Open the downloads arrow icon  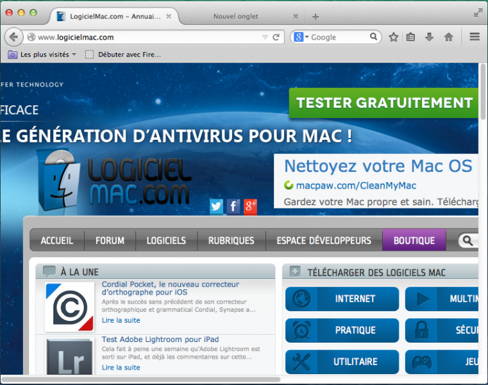[x=429, y=37]
